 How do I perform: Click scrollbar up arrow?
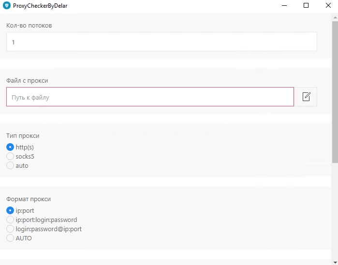335,17
